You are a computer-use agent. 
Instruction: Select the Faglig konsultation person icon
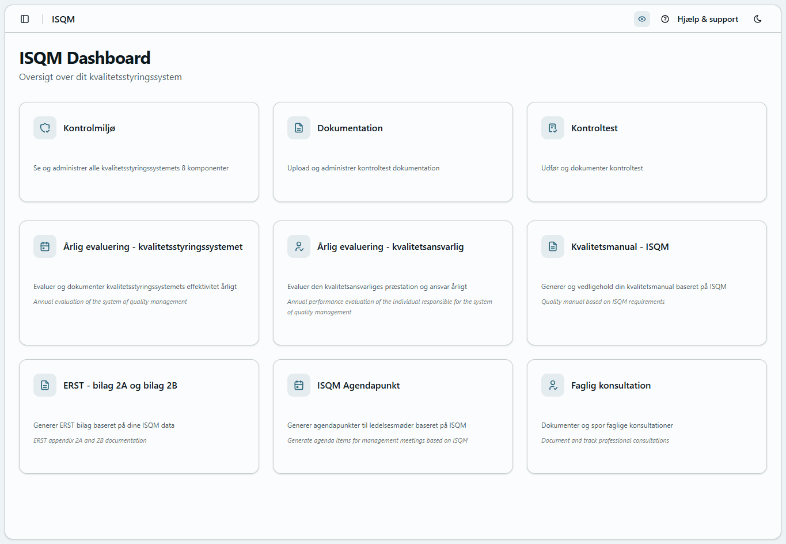(x=552, y=385)
